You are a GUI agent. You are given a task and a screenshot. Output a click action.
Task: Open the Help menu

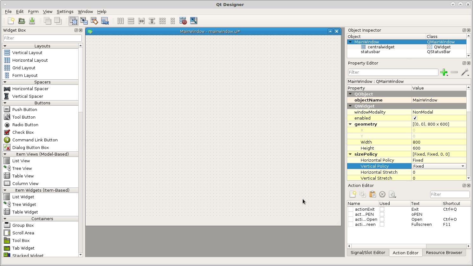click(x=102, y=11)
